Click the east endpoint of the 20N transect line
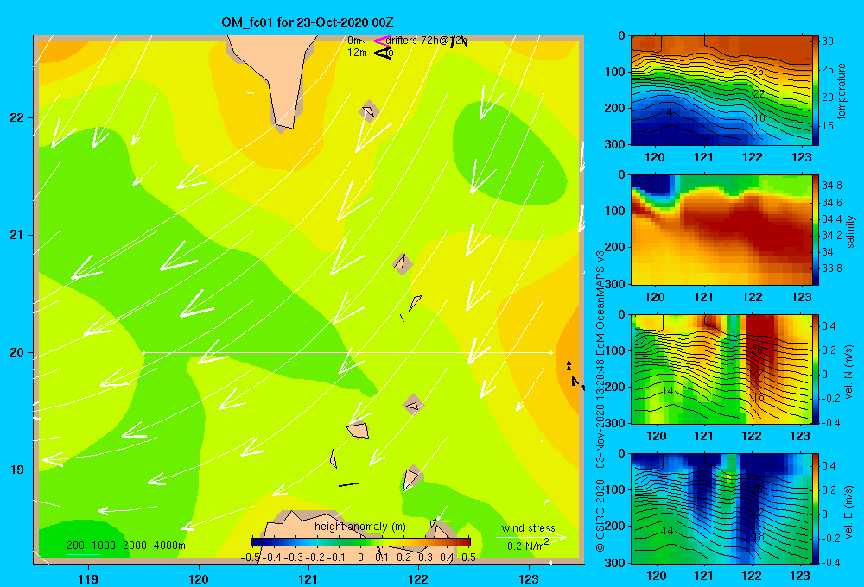Viewport: 864px width, 587px height. pos(550,352)
